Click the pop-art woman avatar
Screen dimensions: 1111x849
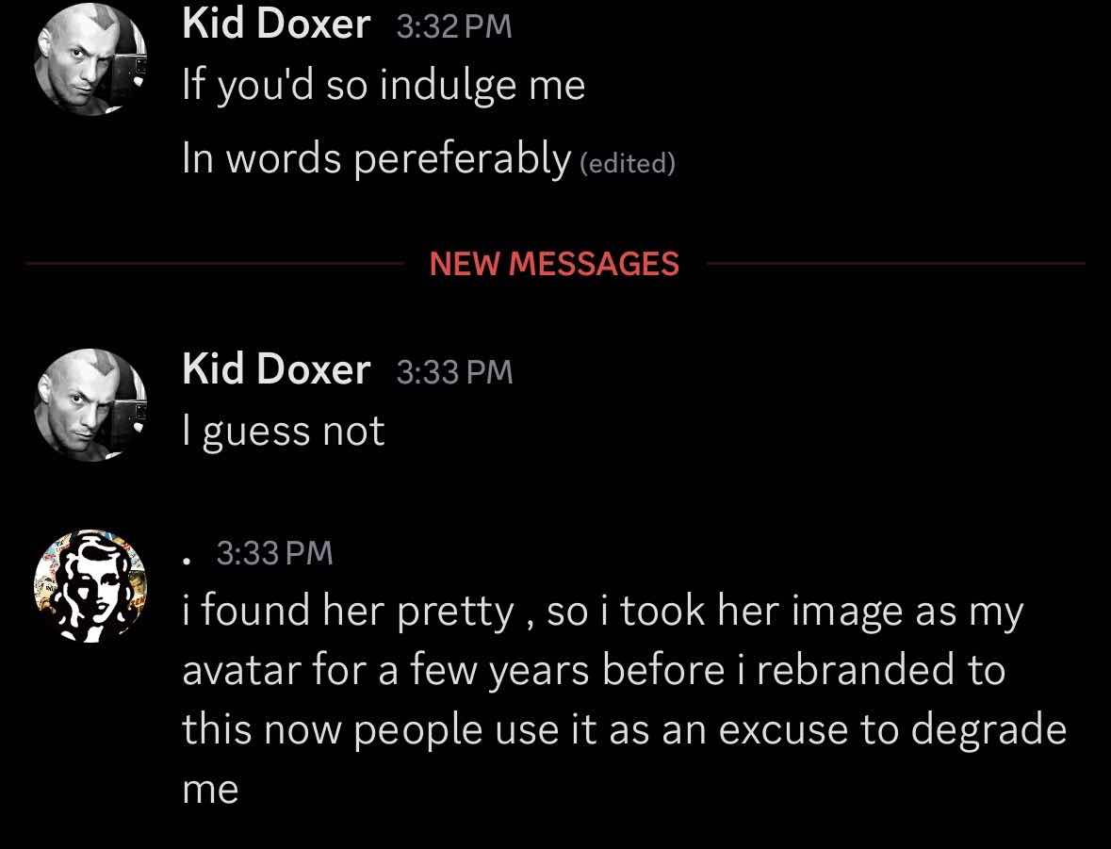(x=90, y=587)
